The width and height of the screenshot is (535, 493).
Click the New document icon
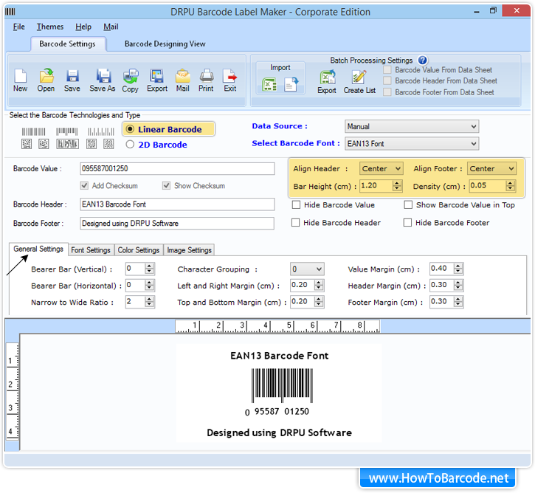tap(20, 77)
